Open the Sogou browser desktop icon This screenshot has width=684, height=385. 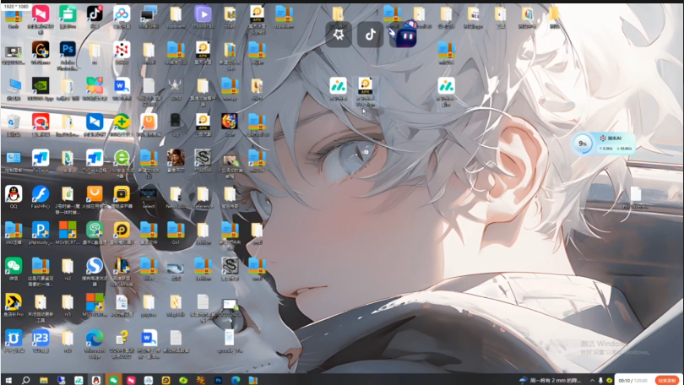95,266
